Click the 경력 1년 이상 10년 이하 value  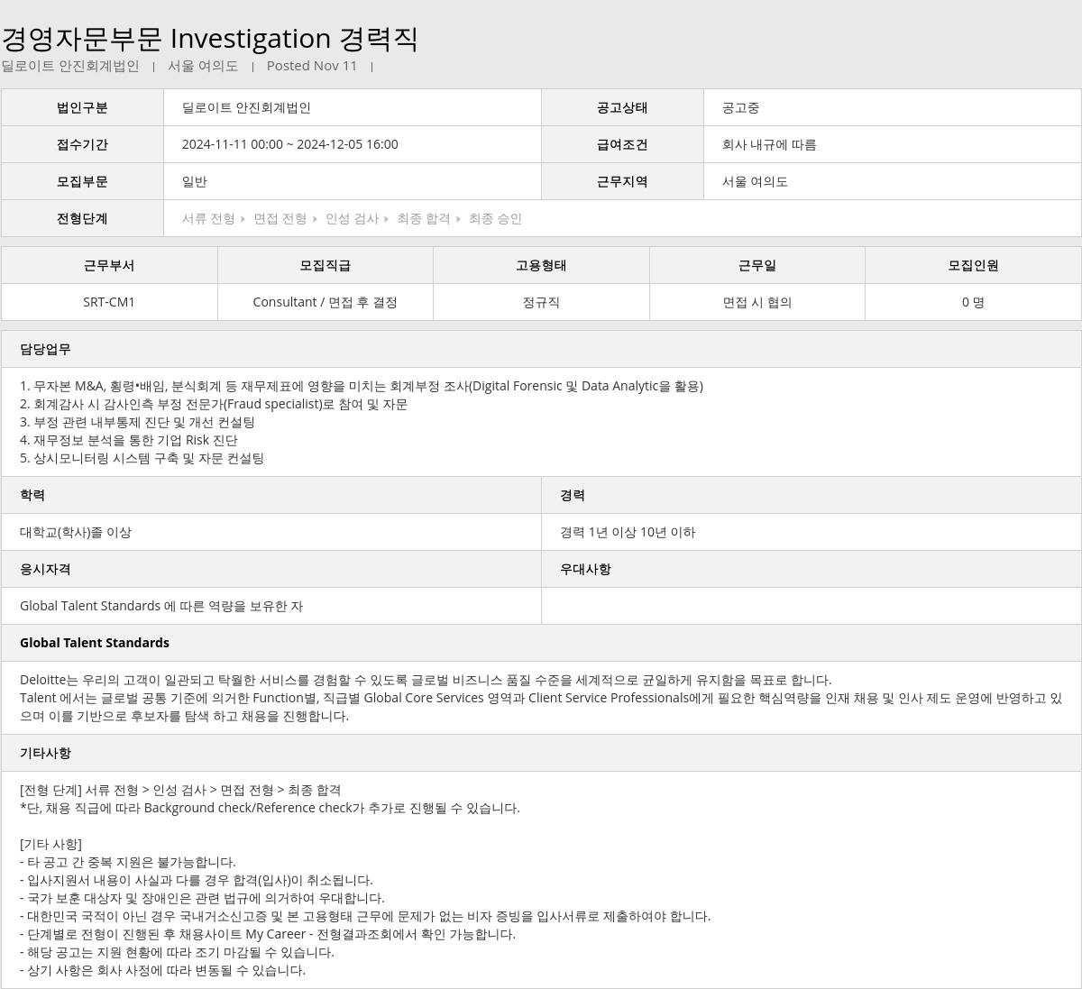pyautogui.click(x=628, y=532)
